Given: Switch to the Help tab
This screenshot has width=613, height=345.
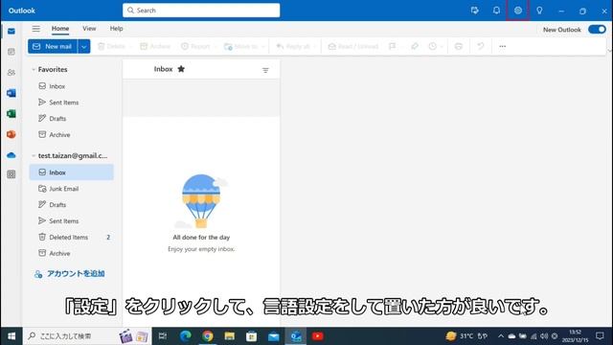Looking at the screenshot, I should click(x=116, y=29).
